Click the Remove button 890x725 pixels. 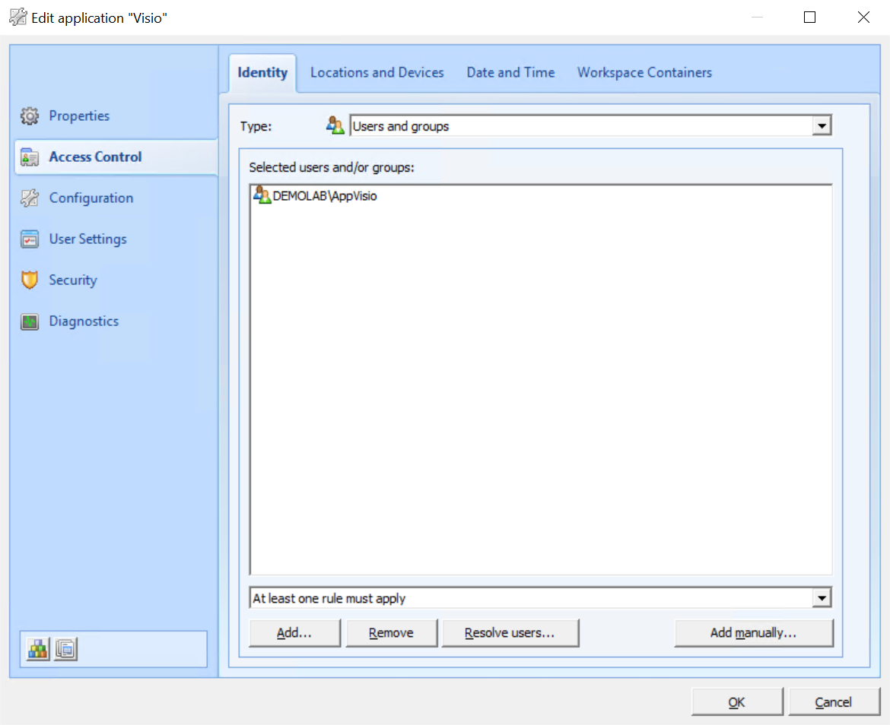(x=392, y=632)
